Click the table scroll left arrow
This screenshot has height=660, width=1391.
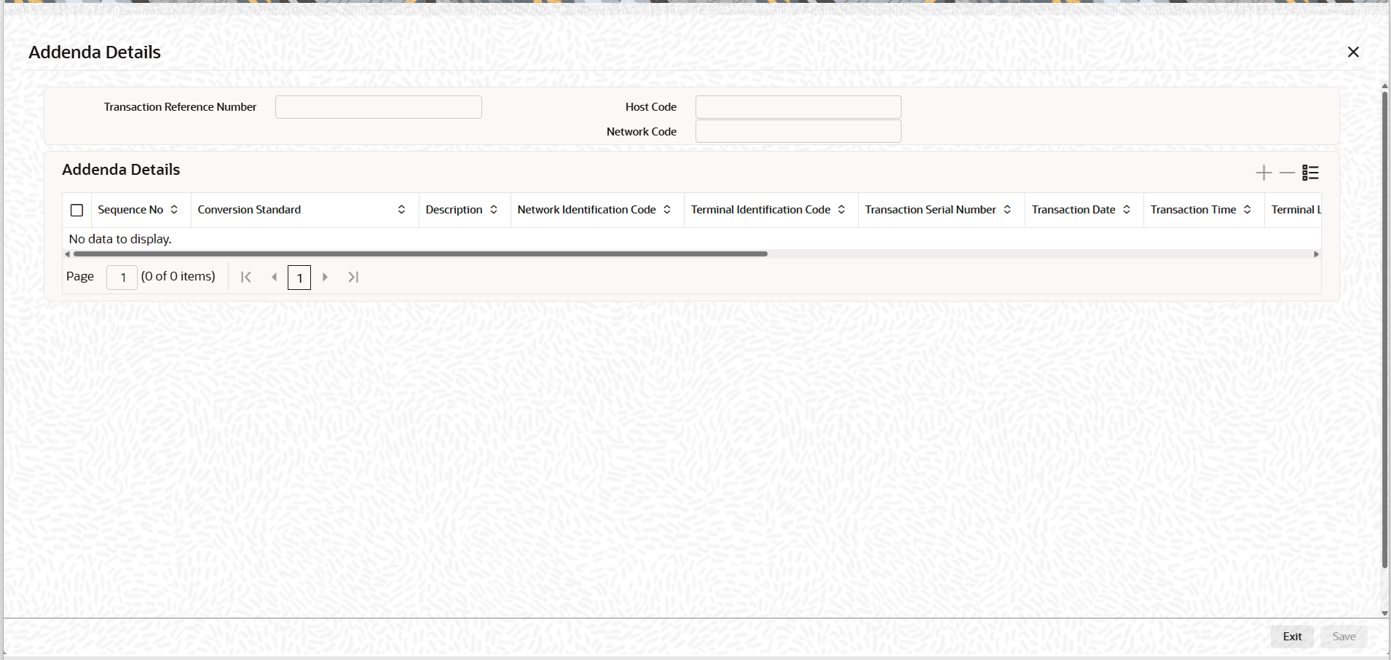point(68,254)
